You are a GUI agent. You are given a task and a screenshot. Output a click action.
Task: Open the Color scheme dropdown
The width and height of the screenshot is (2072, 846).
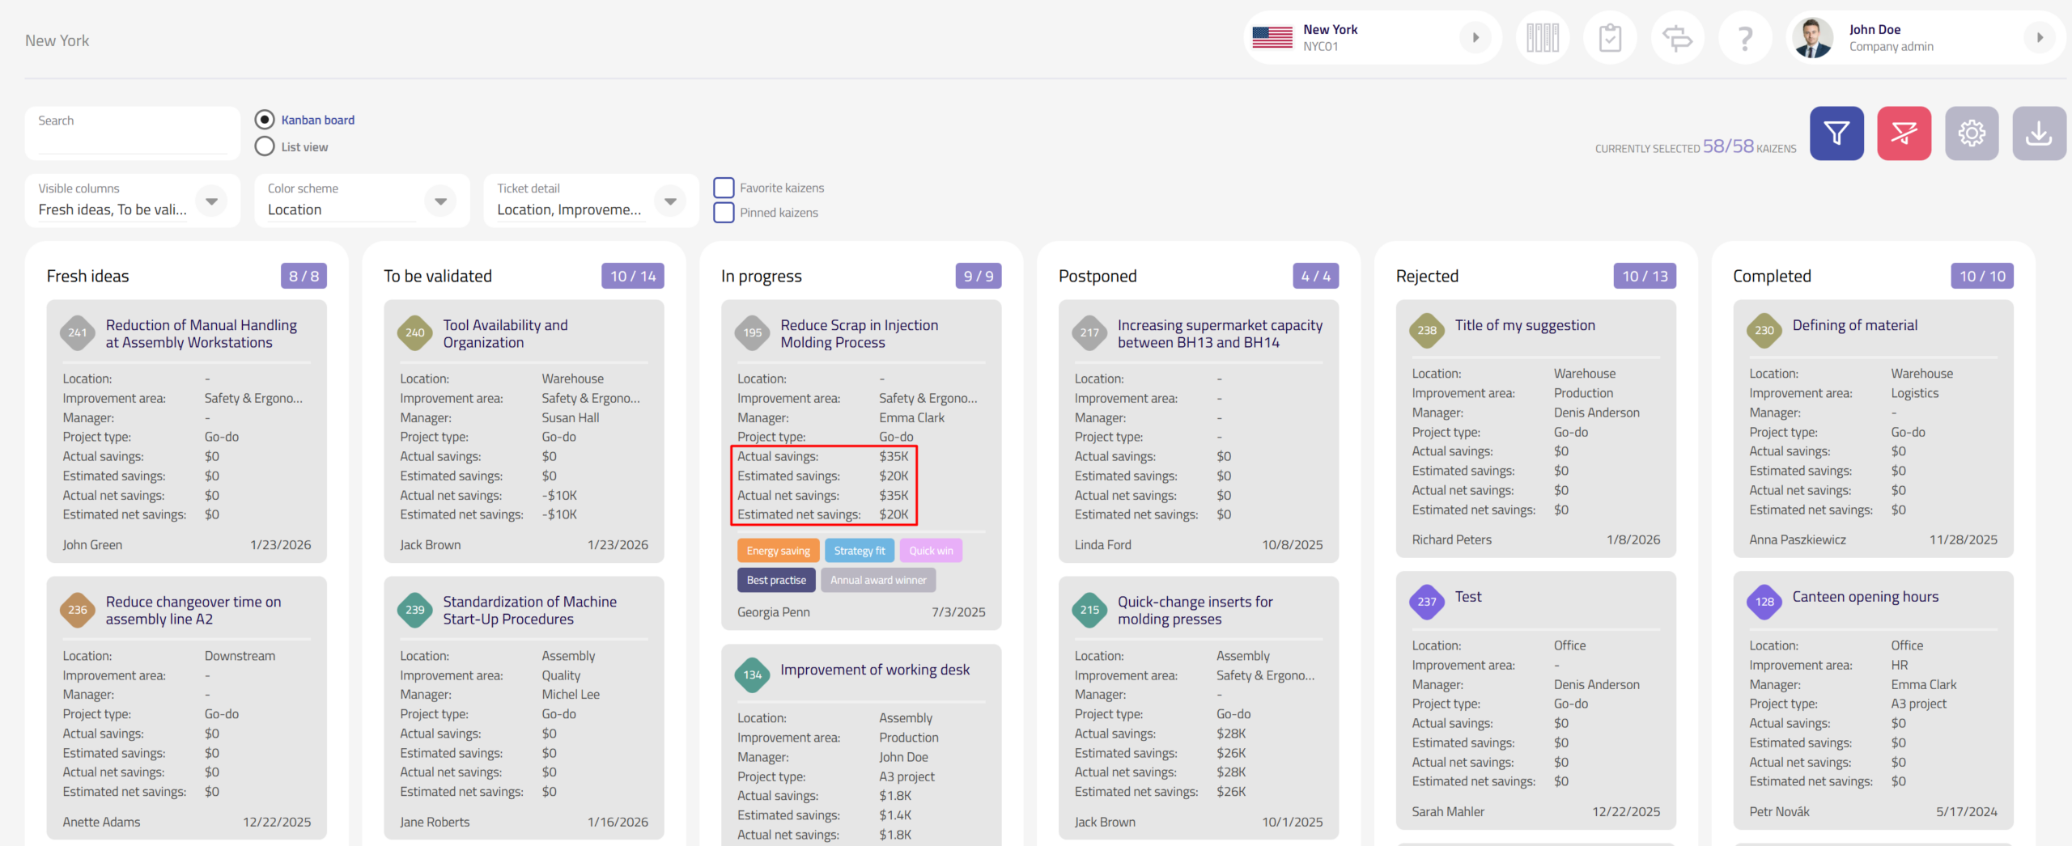point(440,201)
